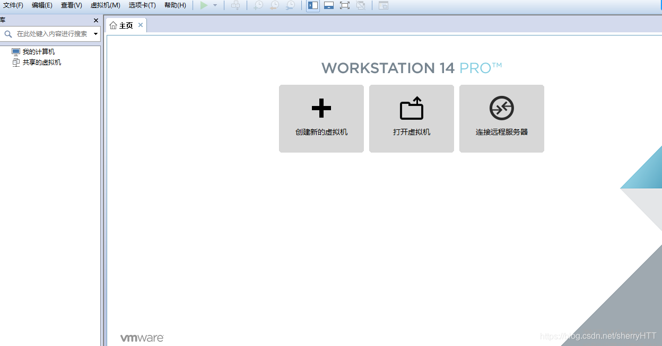
Task: Click the library search input field
Action: pyautogui.click(x=52, y=33)
